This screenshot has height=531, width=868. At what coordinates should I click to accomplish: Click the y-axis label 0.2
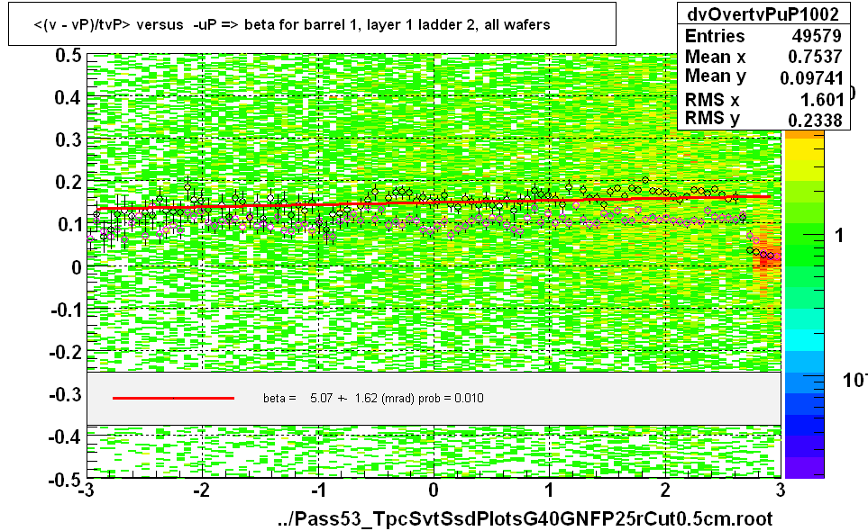pyautogui.click(x=69, y=183)
